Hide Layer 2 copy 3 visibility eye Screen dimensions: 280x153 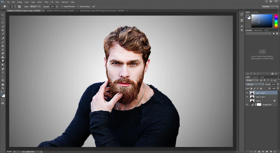tap(247, 93)
